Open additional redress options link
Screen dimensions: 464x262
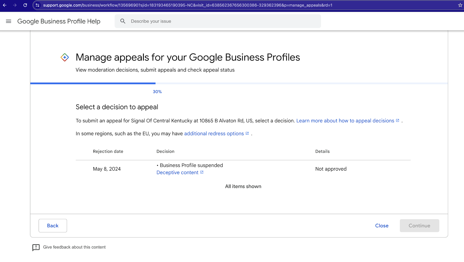coord(214,133)
